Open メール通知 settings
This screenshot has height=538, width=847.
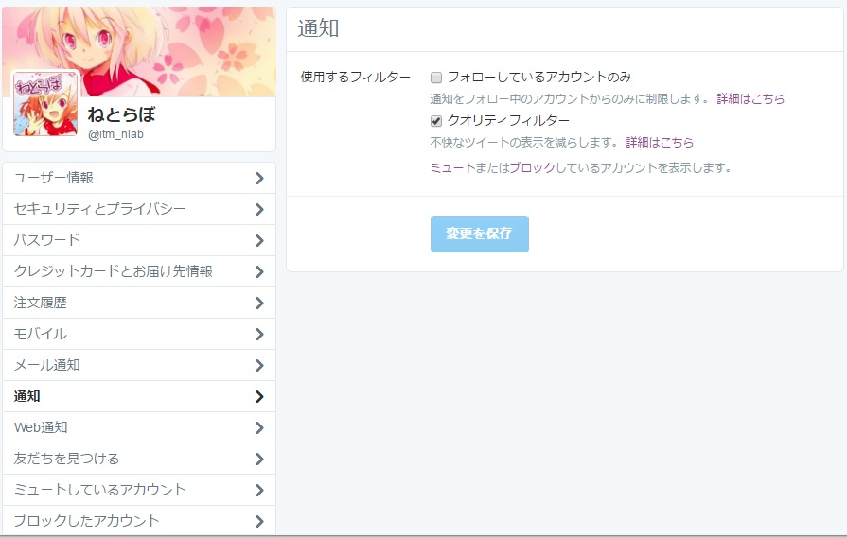(x=139, y=365)
